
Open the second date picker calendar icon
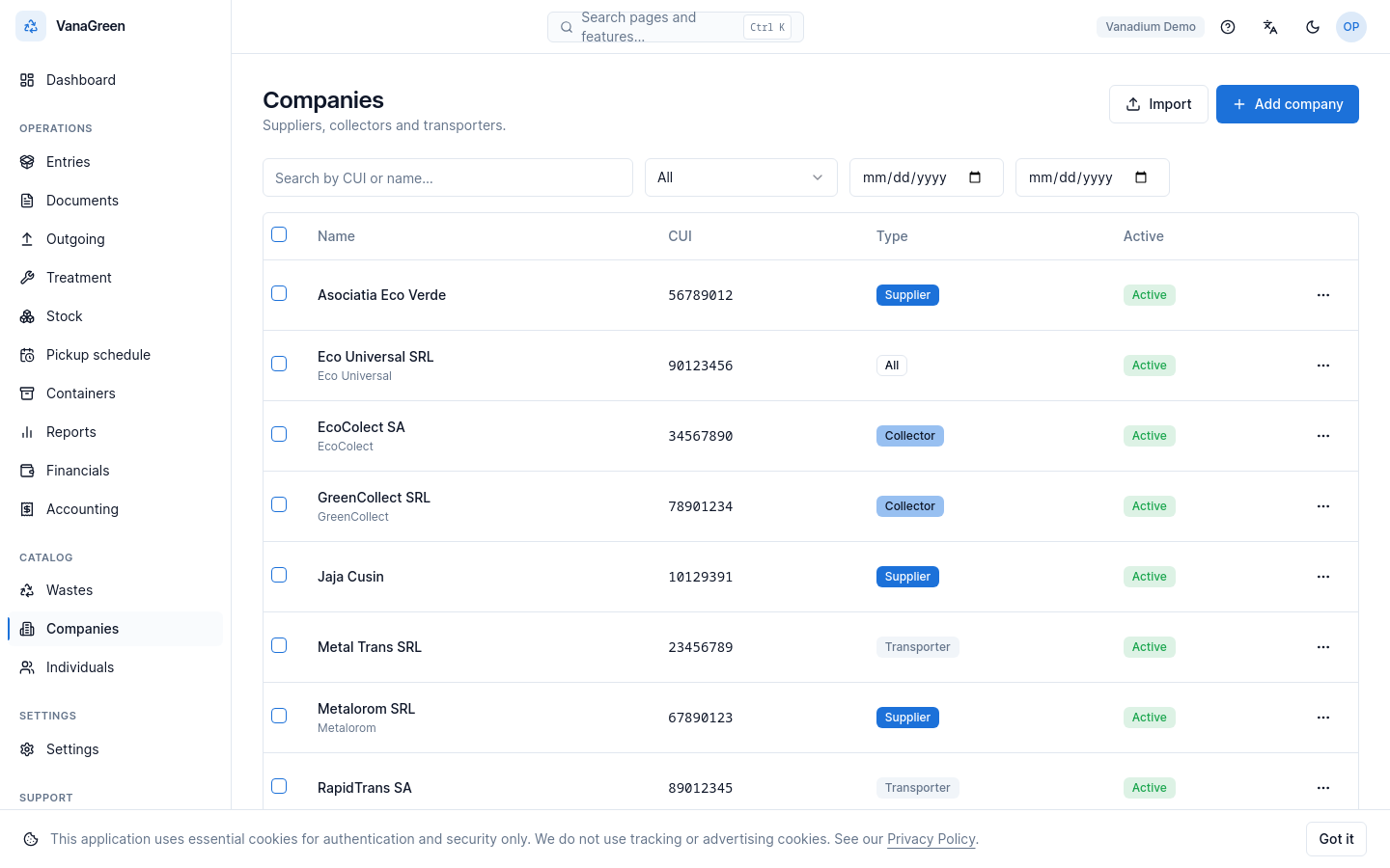coord(1141,177)
